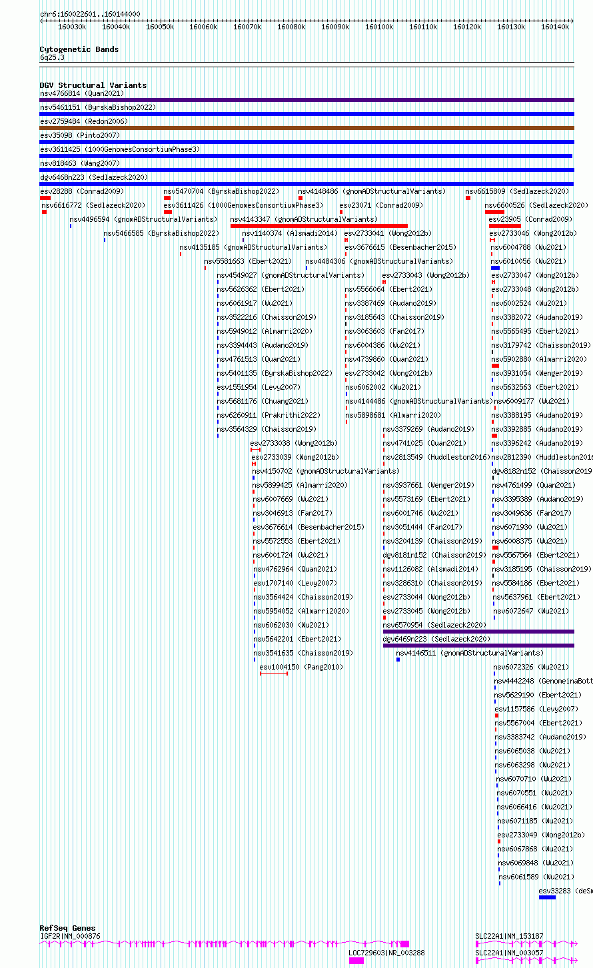The width and height of the screenshot is (593, 968).
Task: Select esv2733038 (Wong2012b) label
Action: tap(294, 443)
